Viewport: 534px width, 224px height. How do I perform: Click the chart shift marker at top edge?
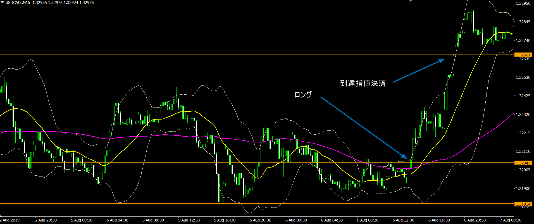(411, 1)
